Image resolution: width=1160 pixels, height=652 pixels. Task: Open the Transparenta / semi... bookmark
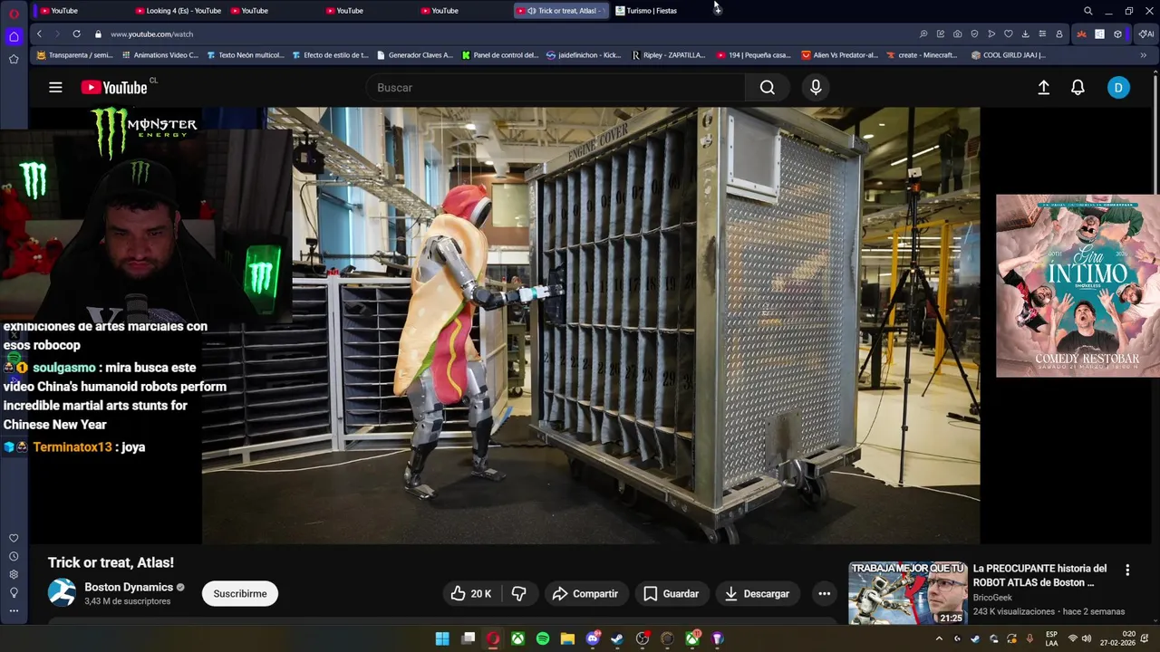pos(73,55)
